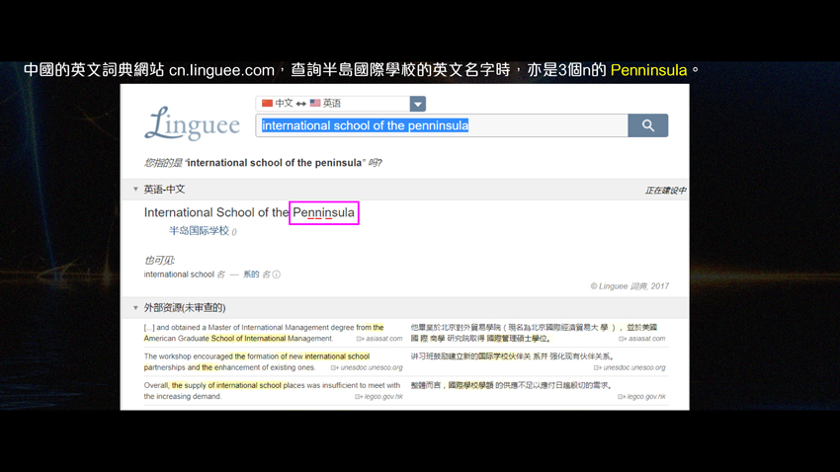Click the 英语-中文 section header text
840x472 pixels.
pos(164,189)
